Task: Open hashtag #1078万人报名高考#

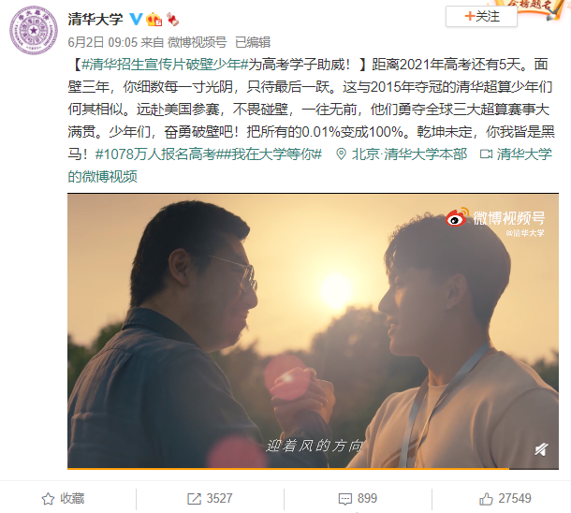Action: 158,154
